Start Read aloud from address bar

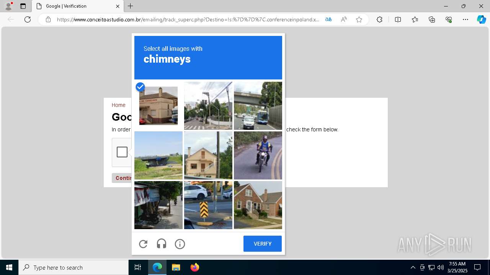(x=344, y=19)
